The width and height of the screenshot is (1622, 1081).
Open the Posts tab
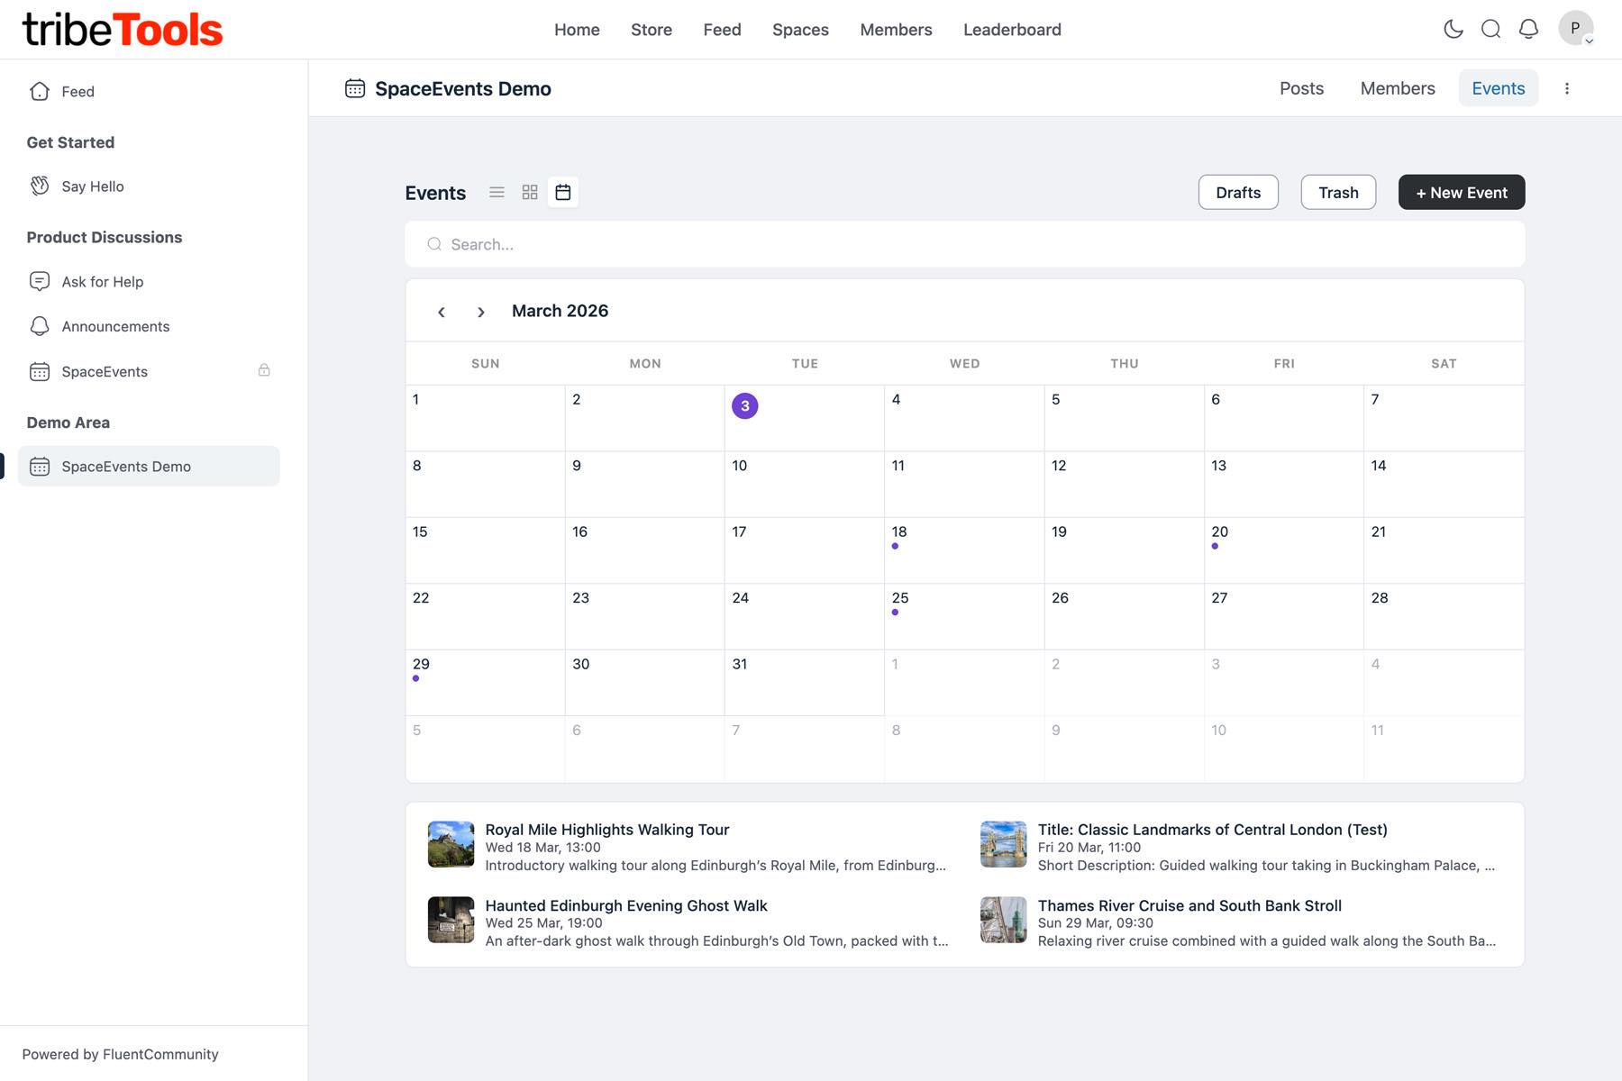1301,88
